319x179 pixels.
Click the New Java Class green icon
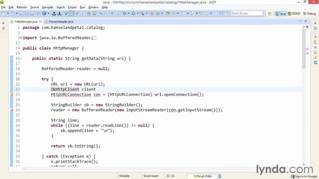point(158,13)
